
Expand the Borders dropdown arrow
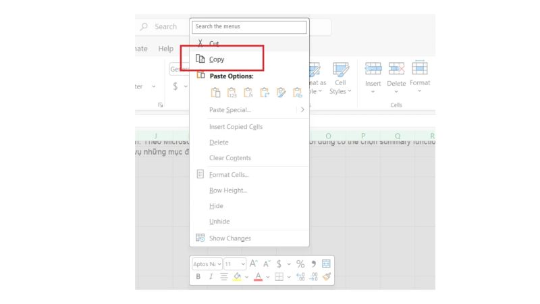(x=289, y=277)
